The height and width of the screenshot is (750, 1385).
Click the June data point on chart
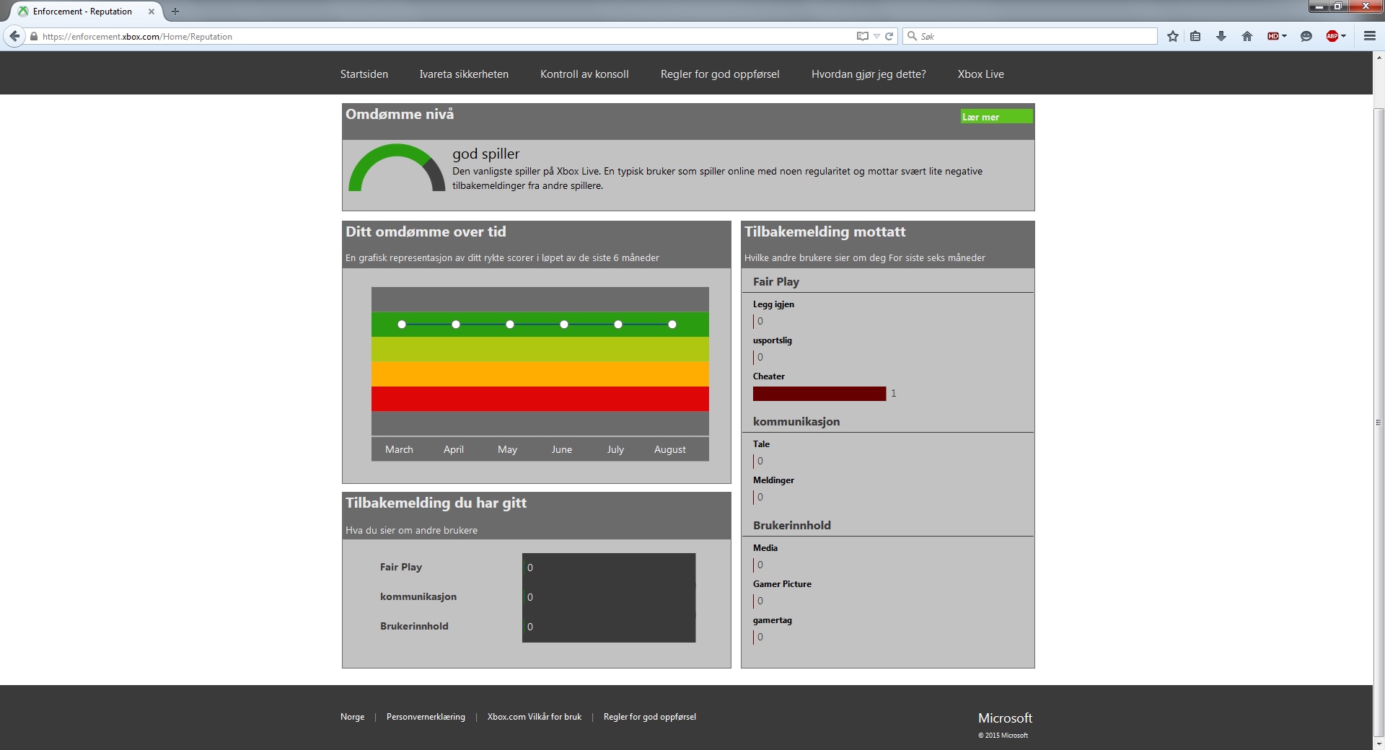click(564, 325)
